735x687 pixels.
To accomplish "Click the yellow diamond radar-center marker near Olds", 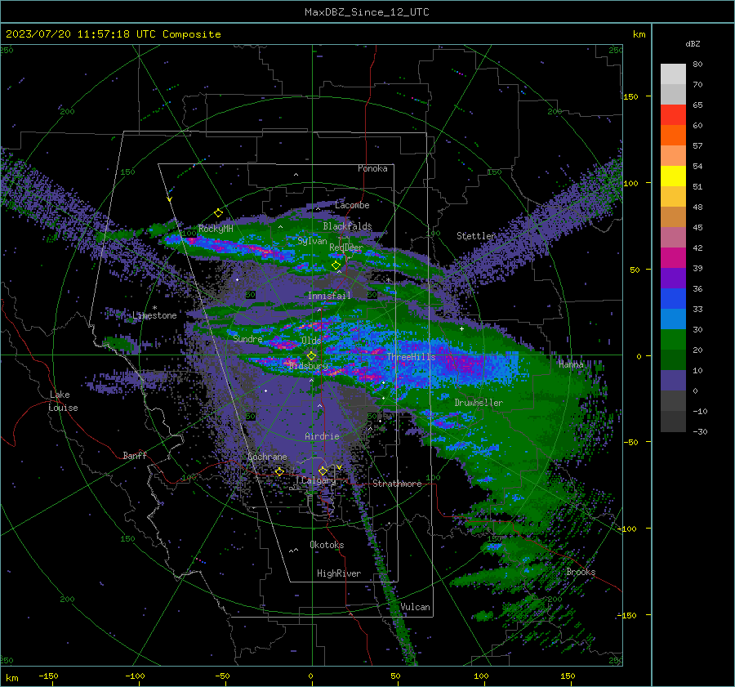I will pos(311,356).
